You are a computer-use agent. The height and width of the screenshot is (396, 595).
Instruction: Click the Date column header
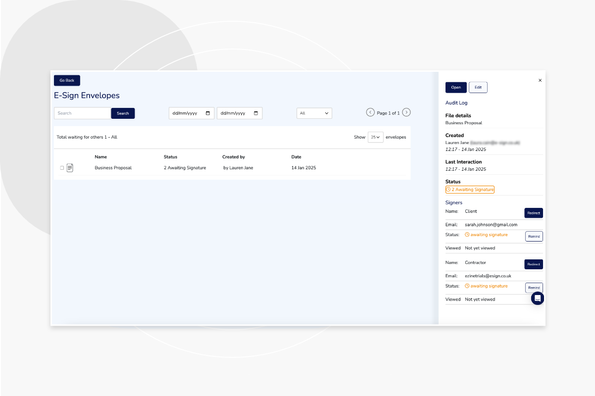click(x=296, y=157)
